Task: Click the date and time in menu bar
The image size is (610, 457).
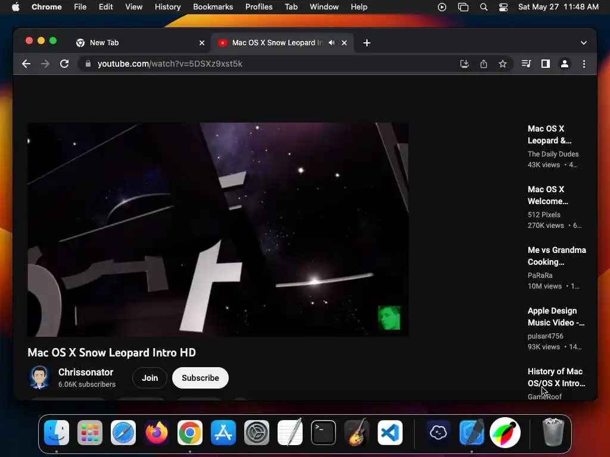Action: point(558,7)
